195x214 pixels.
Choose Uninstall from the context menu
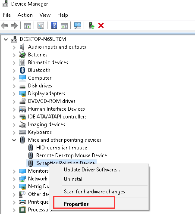pos(74,179)
